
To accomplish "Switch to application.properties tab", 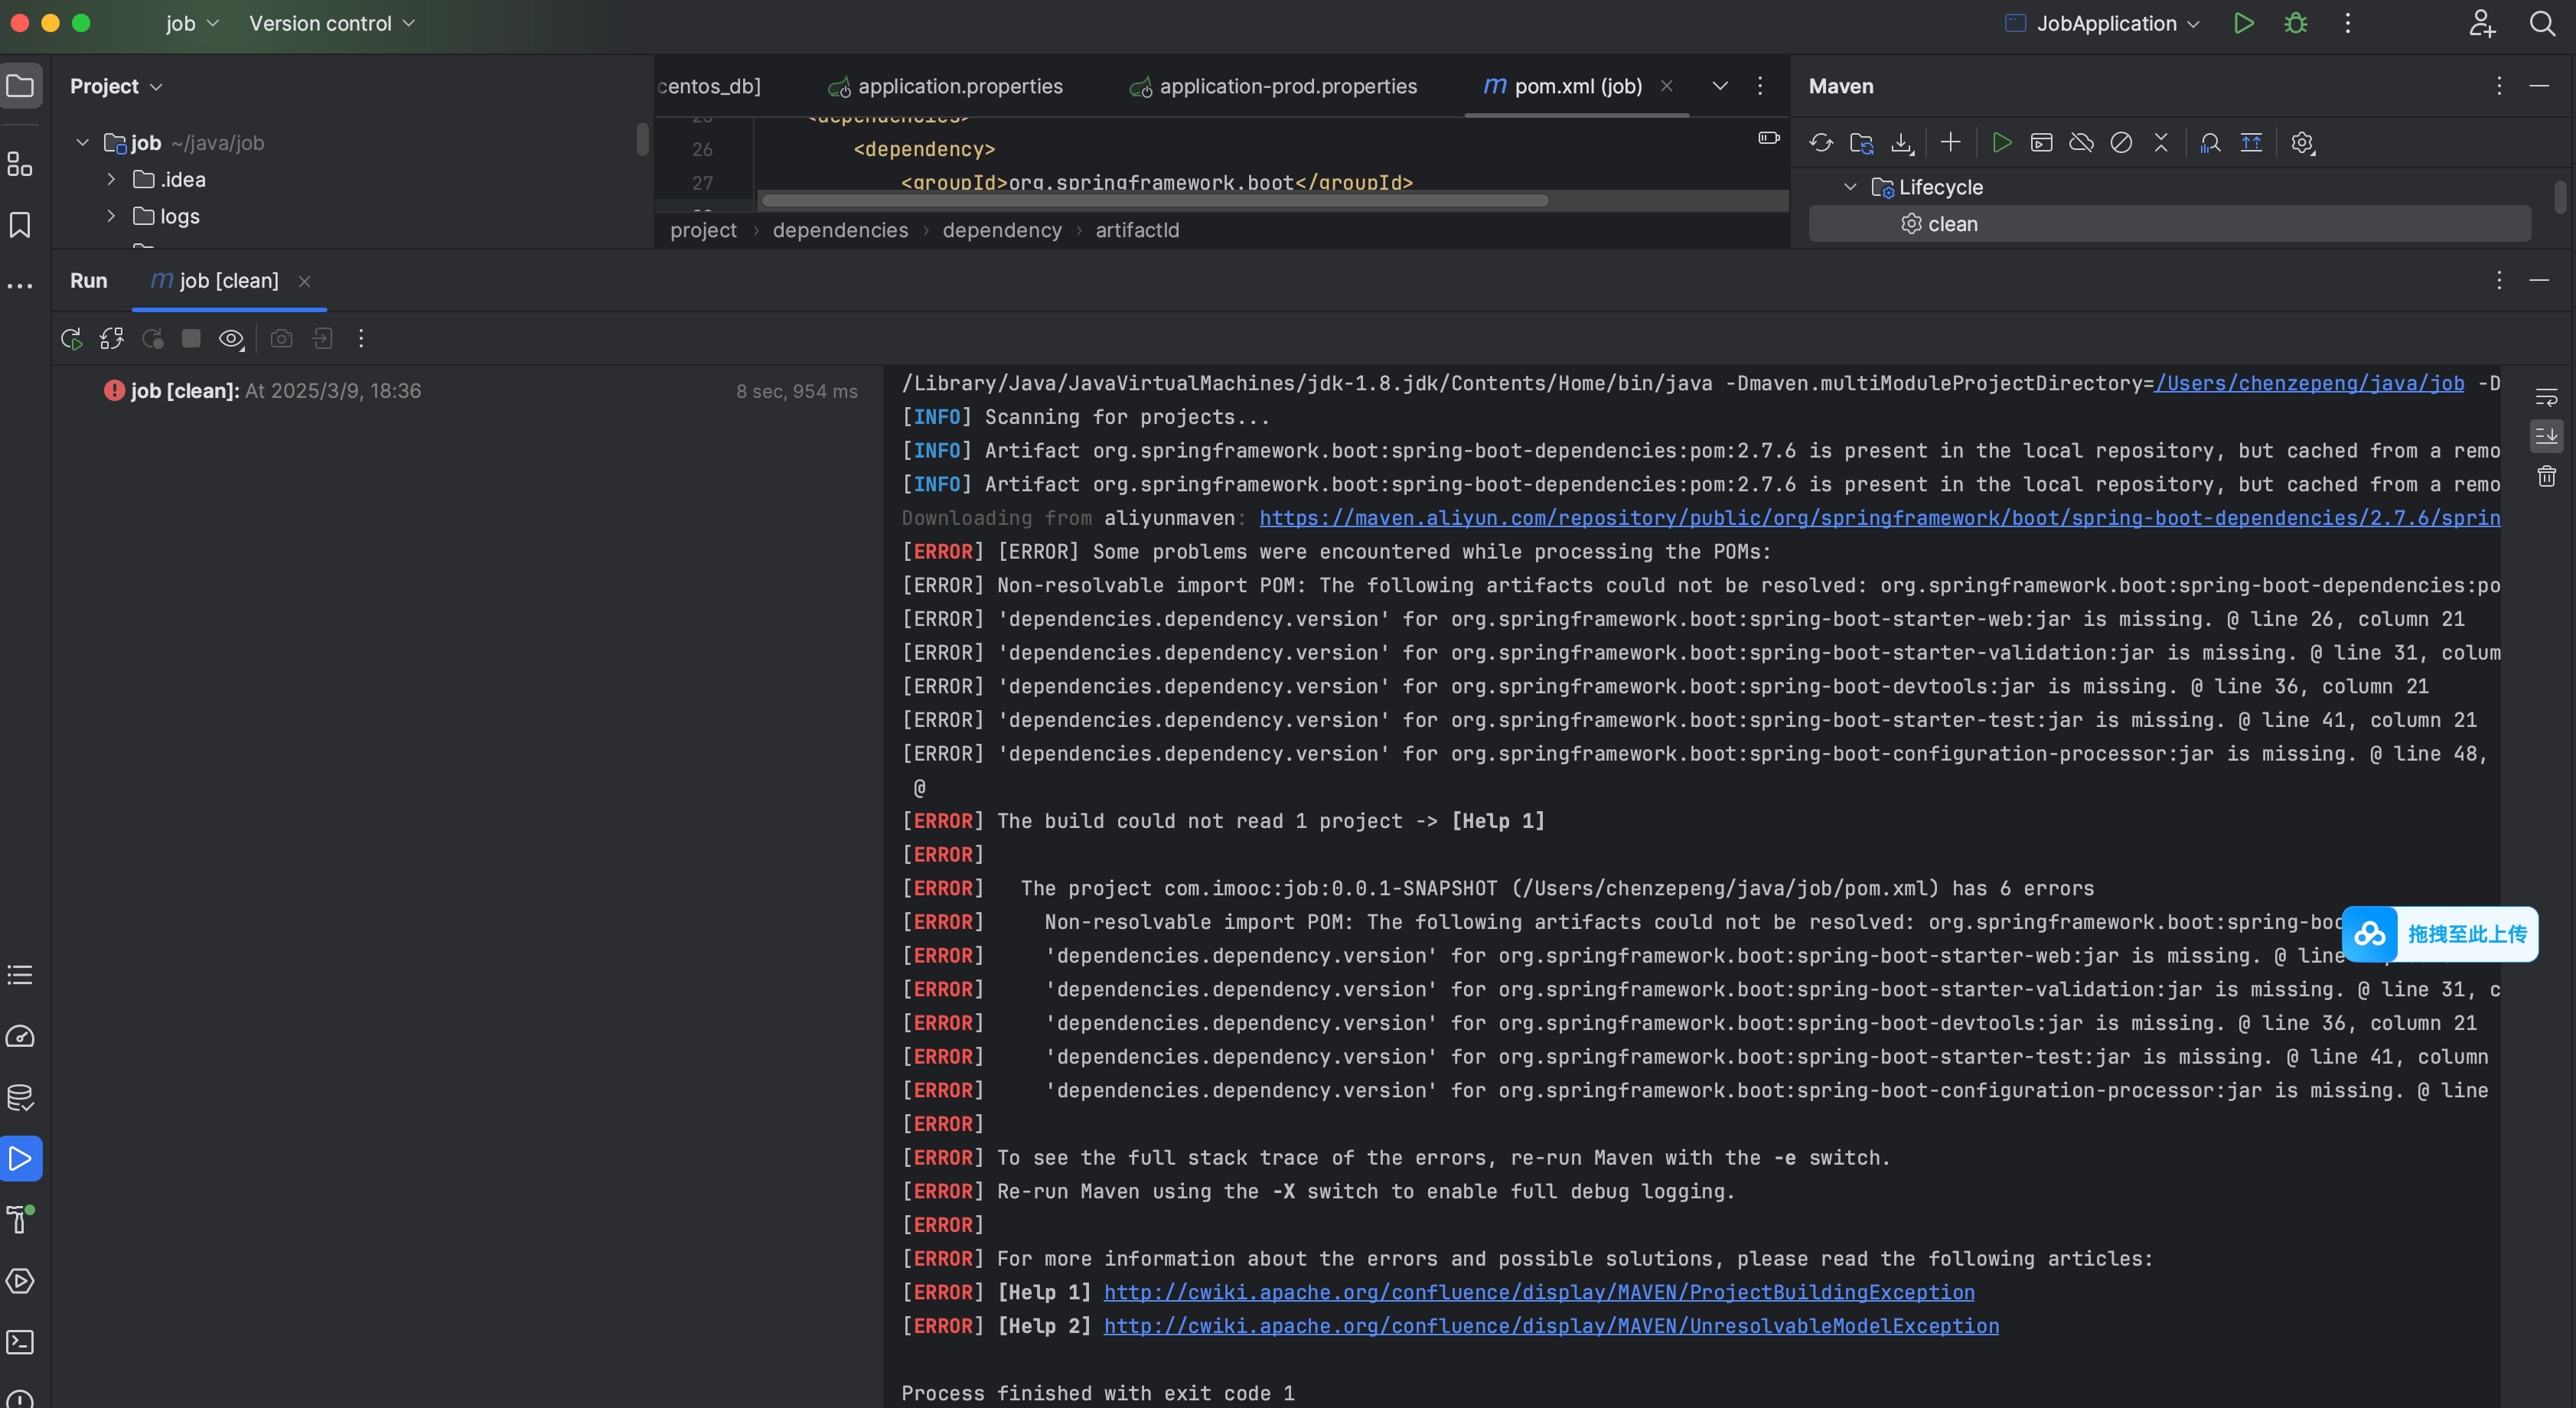I will [x=946, y=86].
